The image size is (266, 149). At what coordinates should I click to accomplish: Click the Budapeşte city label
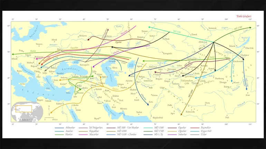[39, 57]
